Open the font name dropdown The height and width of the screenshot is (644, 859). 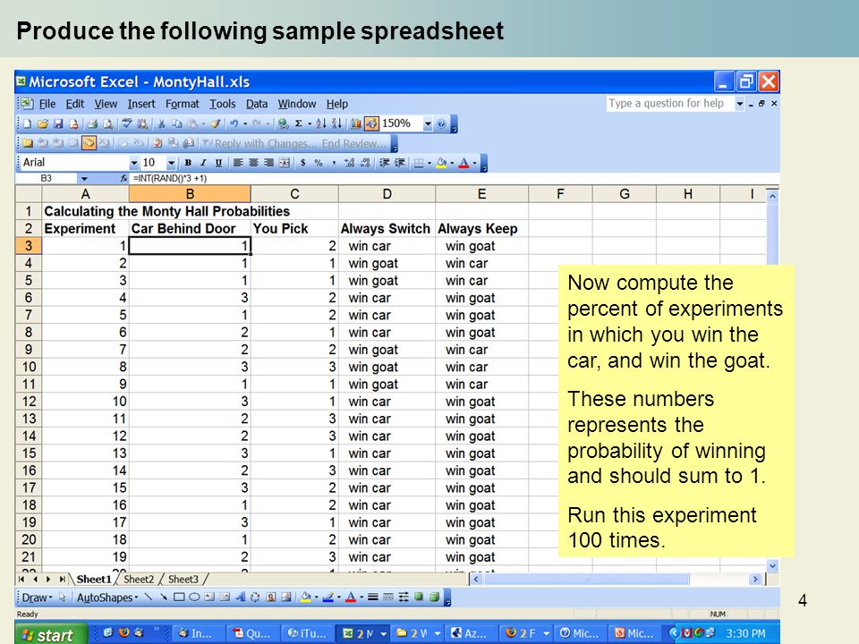coord(134,163)
